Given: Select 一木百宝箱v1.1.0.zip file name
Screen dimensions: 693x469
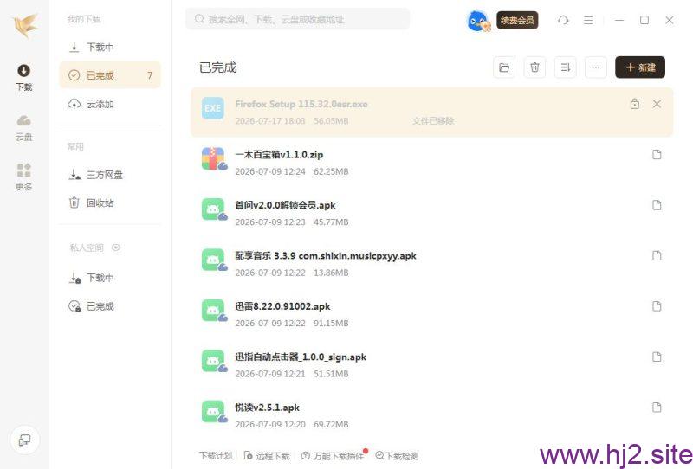Looking at the screenshot, I should tap(279, 155).
